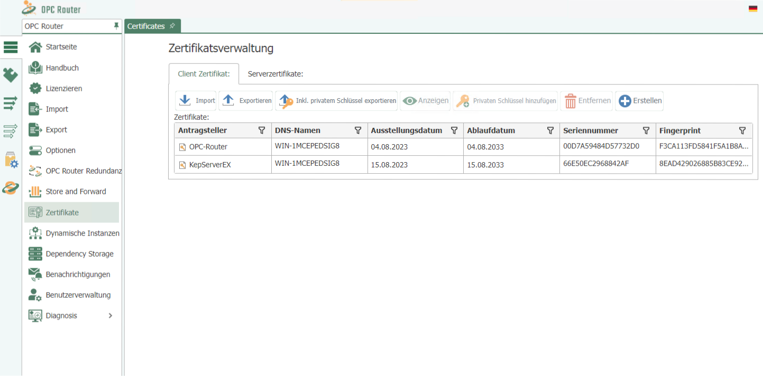The image size is (763, 376).
Task: Expand the Diagnosis menu entry
Action: pyautogui.click(x=62, y=315)
